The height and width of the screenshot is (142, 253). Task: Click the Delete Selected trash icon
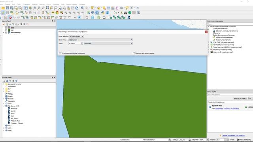30,13
